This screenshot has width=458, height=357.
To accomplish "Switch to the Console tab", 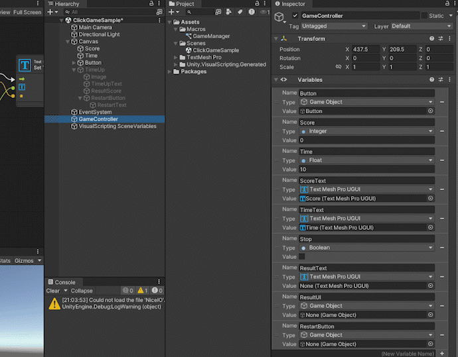I will 62,282.
